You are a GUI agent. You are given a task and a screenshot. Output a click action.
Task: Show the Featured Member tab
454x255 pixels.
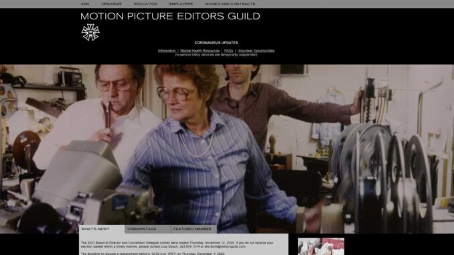click(194, 229)
